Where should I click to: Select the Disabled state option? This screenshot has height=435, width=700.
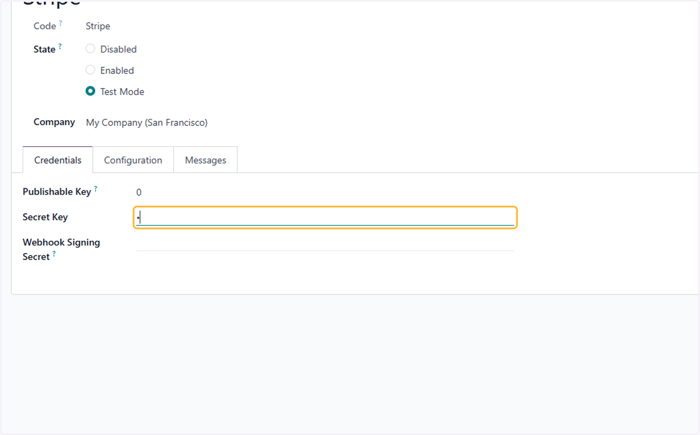[90, 49]
